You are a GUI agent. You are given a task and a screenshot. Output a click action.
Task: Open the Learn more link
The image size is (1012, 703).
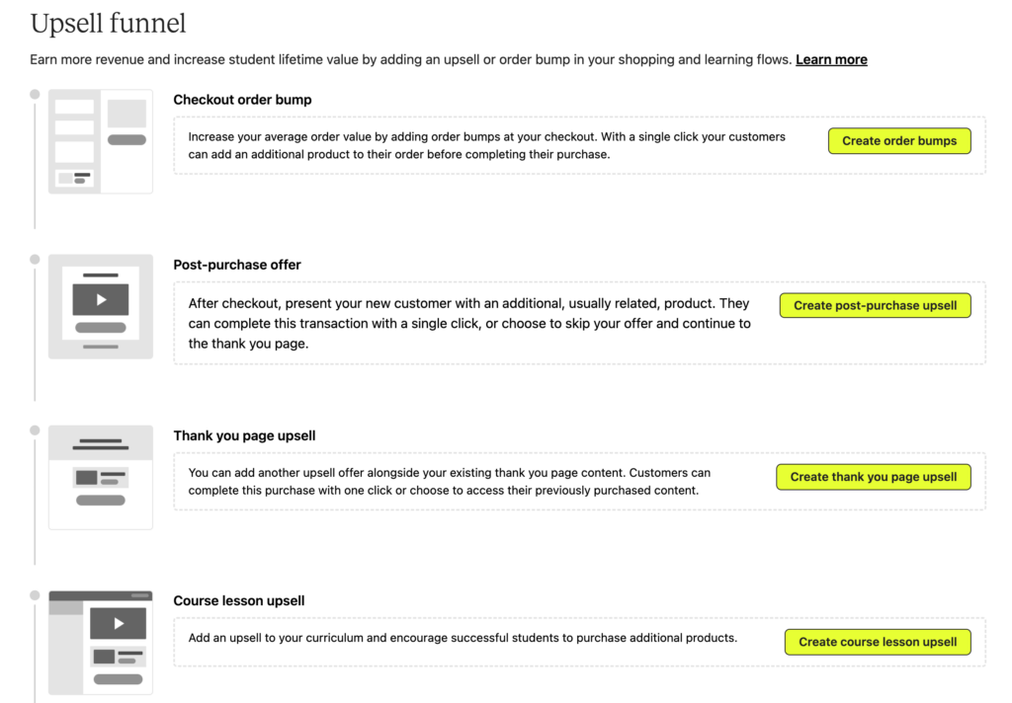[831, 60]
